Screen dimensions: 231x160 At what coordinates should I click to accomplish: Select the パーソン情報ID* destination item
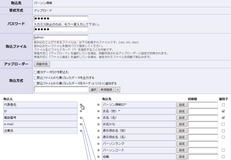pyautogui.click(x=139, y=105)
